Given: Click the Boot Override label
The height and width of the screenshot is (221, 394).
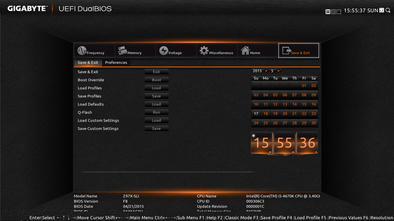Looking at the screenshot, I should (x=91, y=80).
